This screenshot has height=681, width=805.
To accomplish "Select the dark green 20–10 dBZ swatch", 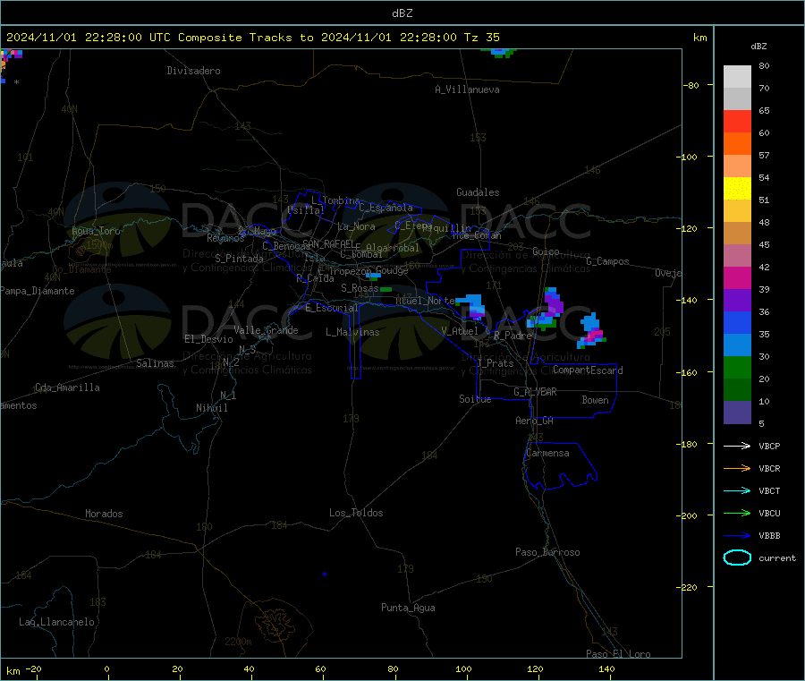I will click(737, 389).
